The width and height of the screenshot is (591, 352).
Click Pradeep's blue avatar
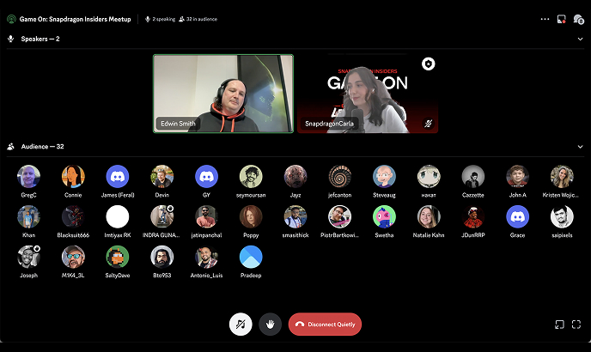point(251,257)
